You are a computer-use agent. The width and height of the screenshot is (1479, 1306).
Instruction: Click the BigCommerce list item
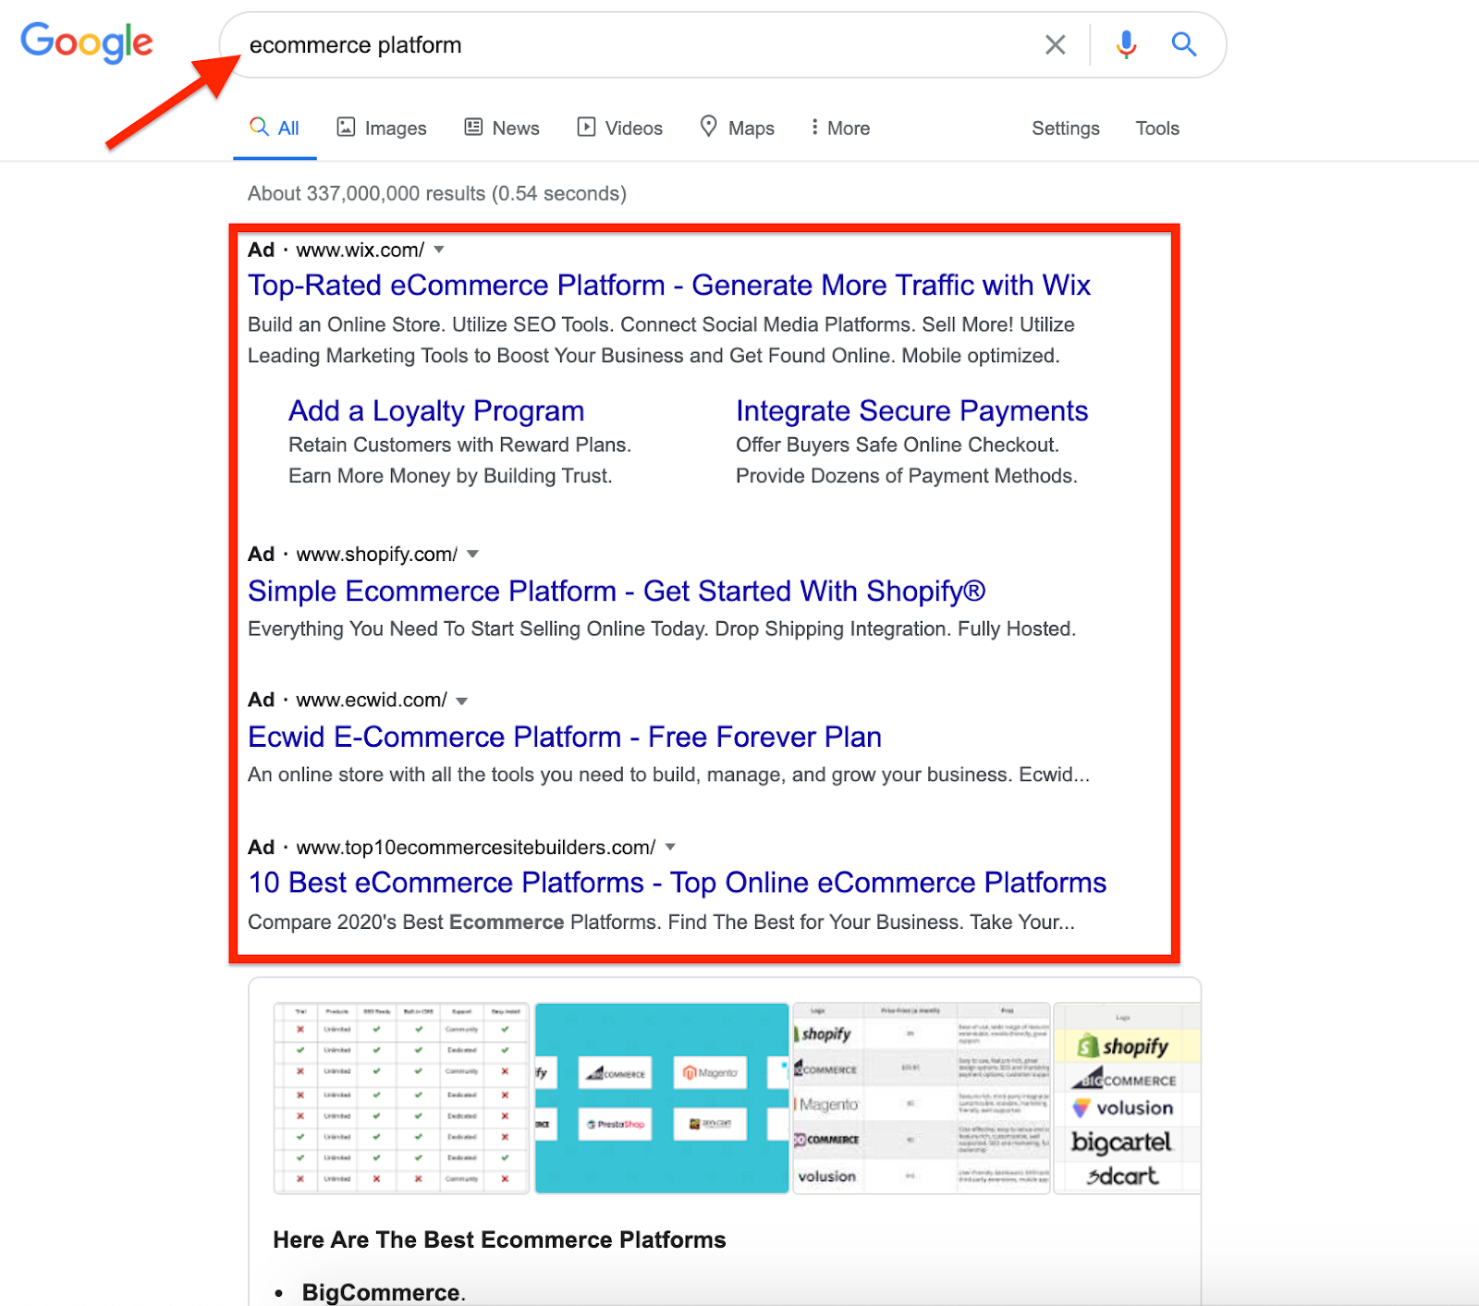[383, 1292]
